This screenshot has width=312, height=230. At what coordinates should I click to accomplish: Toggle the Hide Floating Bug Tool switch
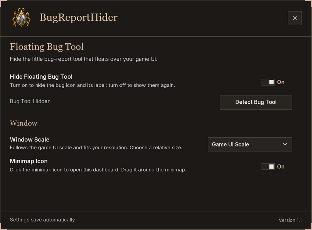coord(268,82)
